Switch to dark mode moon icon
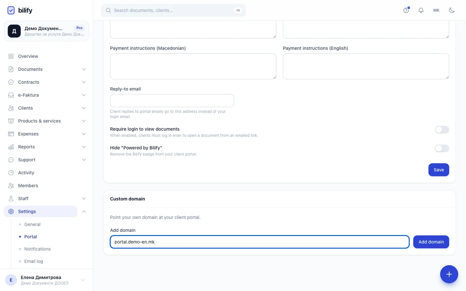Image resolution: width=466 pixels, height=291 pixels. 452,10
